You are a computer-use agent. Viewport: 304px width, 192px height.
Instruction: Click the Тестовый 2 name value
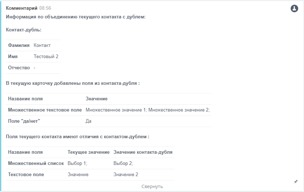click(46, 57)
